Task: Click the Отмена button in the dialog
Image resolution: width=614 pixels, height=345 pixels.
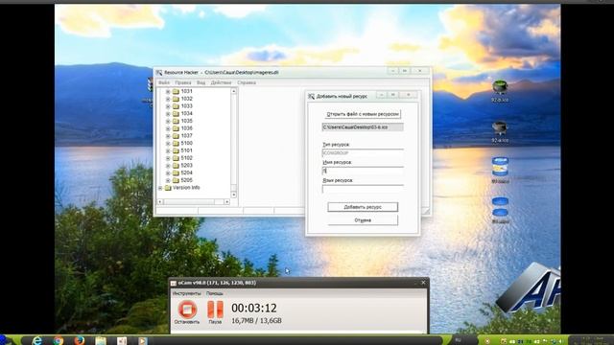Action: [x=363, y=220]
